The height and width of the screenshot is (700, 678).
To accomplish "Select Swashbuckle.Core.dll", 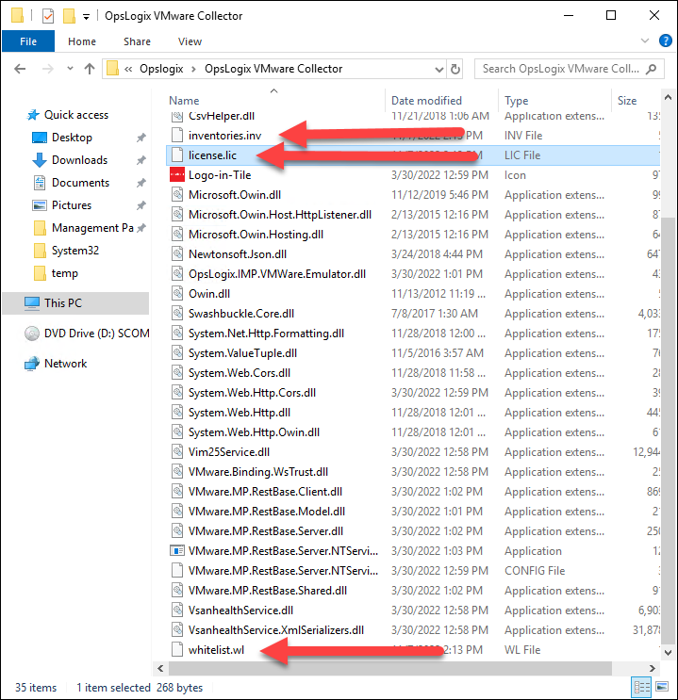I will click(x=241, y=314).
